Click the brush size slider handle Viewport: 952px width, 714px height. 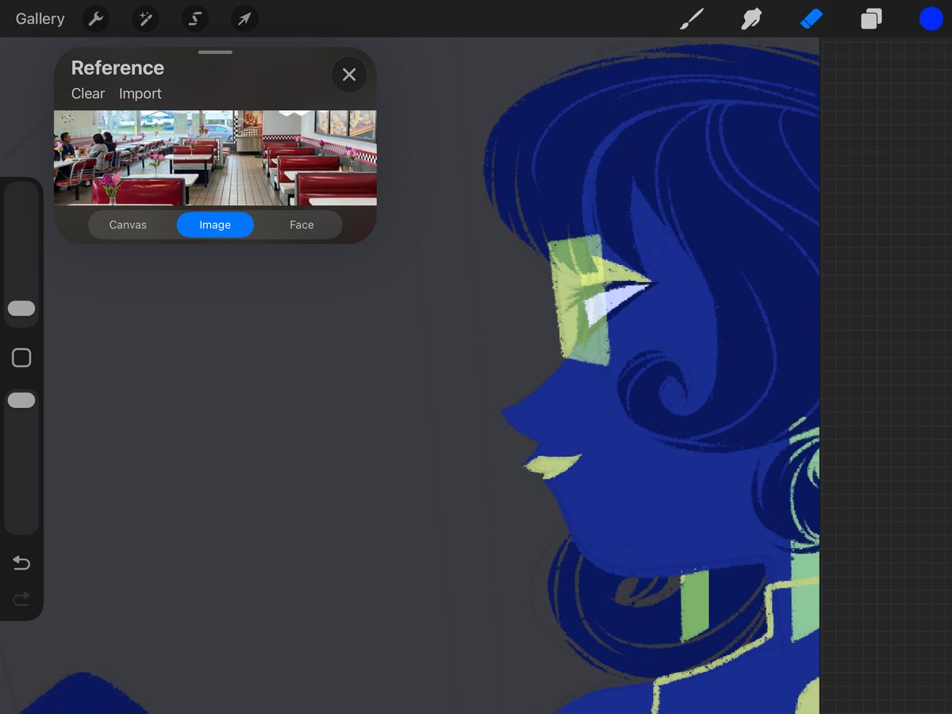click(21, 309)
